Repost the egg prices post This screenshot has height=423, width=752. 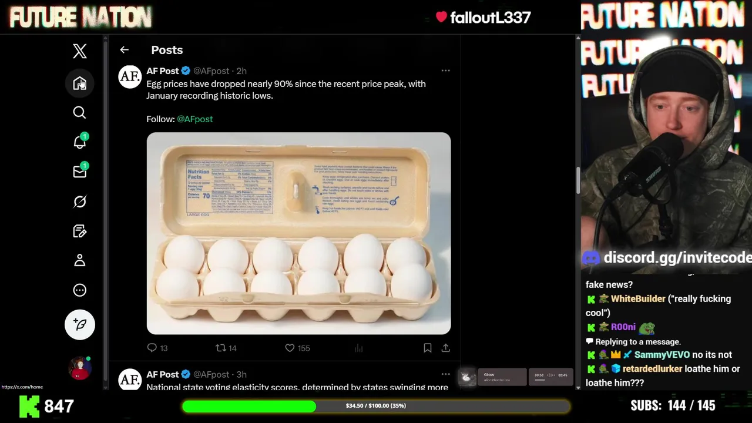pos(226,348)
